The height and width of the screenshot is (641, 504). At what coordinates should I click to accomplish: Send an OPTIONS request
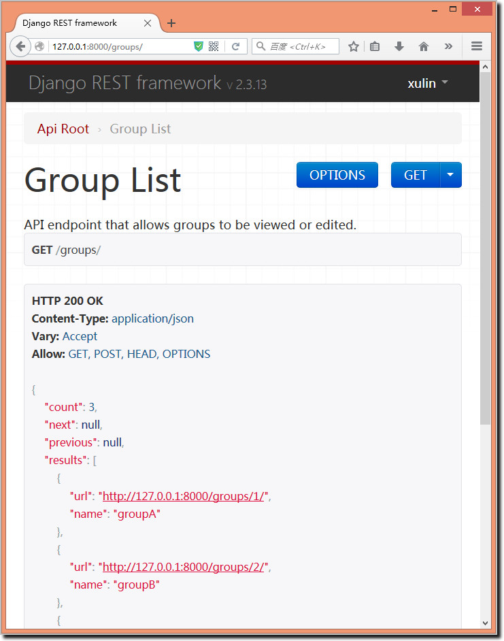point(337,175)
